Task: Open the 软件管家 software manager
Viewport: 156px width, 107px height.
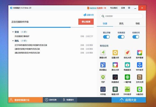Action: pyautogui.click(x=140, y=53)
